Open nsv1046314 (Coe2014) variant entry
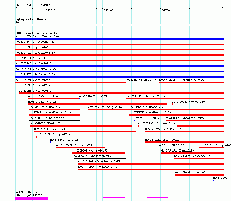 click(31, 58)
